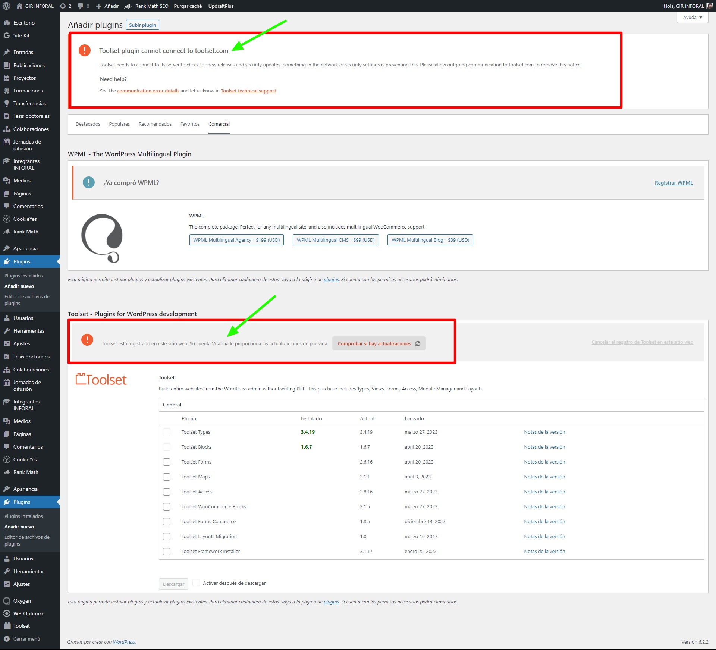Open the Formaciones sidebar icon
This screenshot has width=716, height=650.
(x=7, y=91)
